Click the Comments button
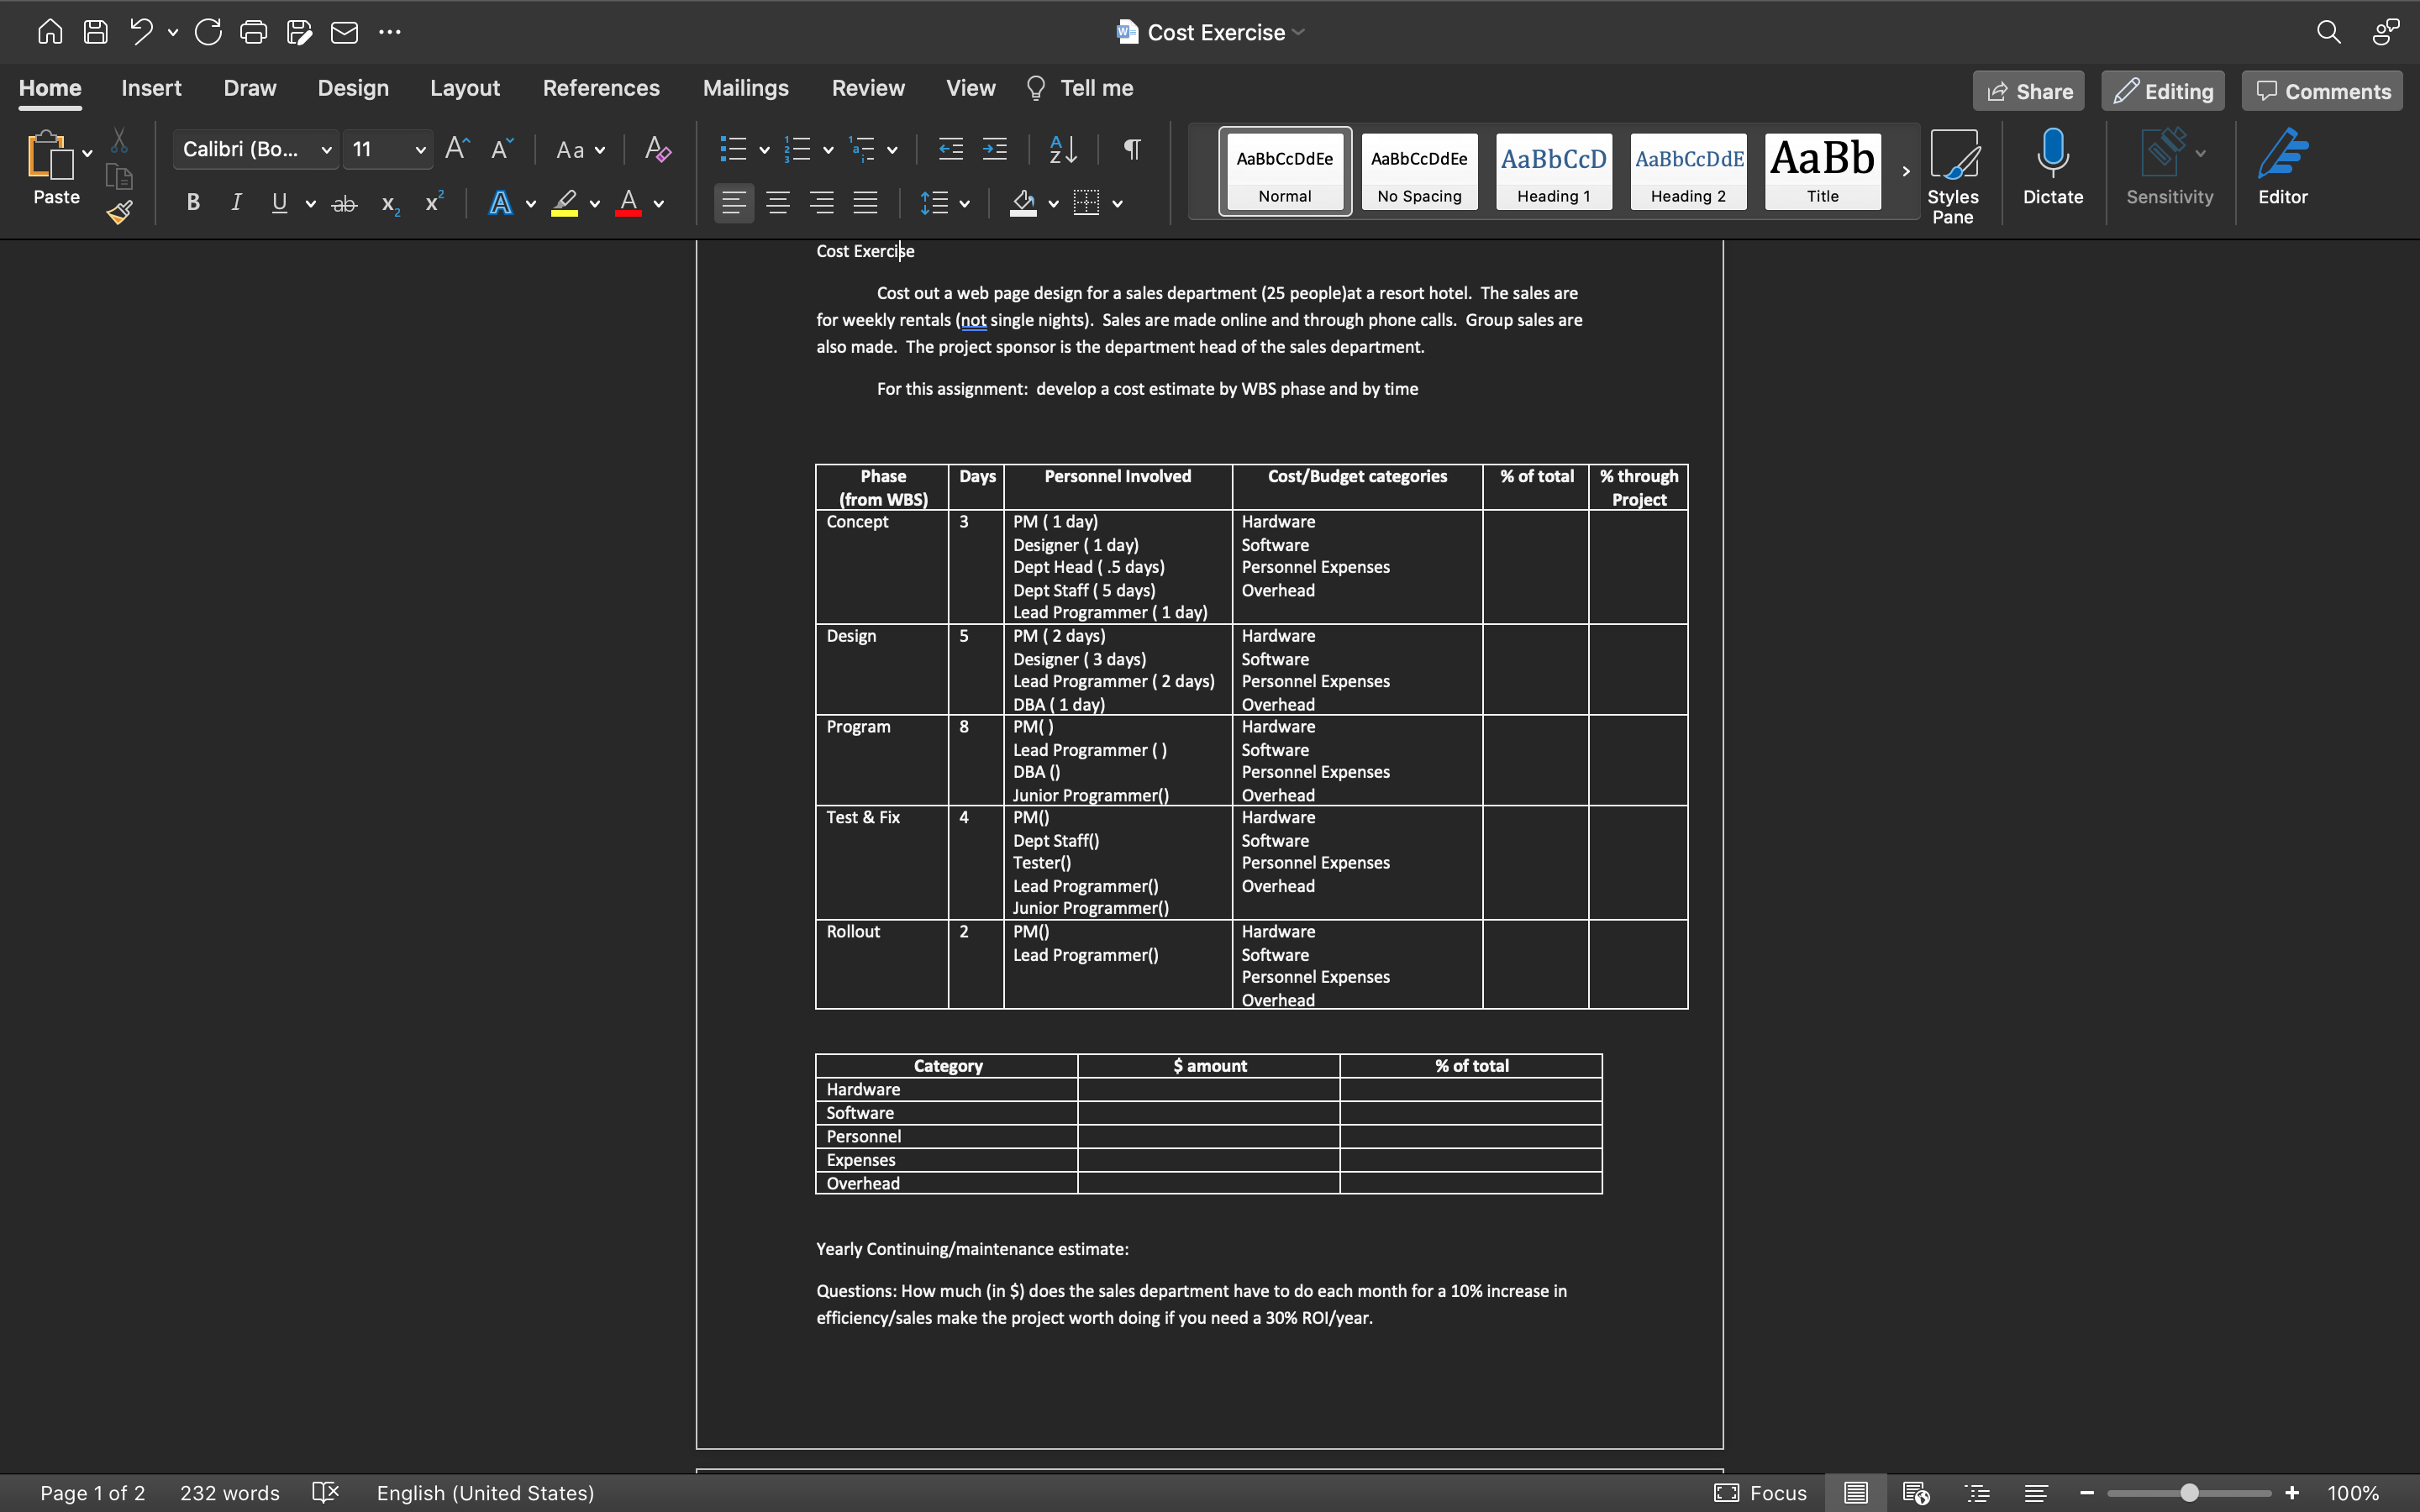The image size is (2420, 1512). click(x=2322, y=91)
